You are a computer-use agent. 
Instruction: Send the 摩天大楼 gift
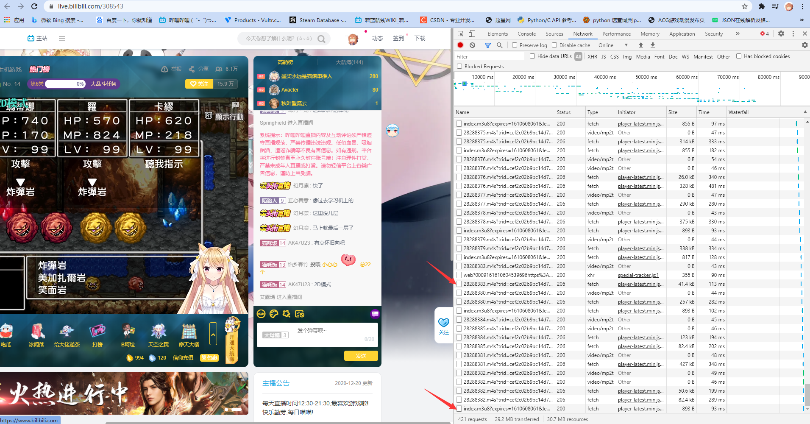coord(189,335)
